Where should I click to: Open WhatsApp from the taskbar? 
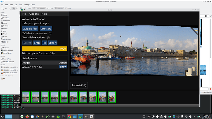pos(48,117)
